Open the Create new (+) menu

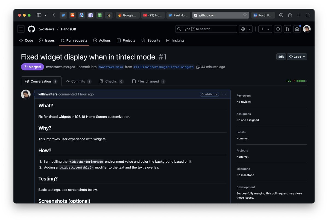coord(265,29)
